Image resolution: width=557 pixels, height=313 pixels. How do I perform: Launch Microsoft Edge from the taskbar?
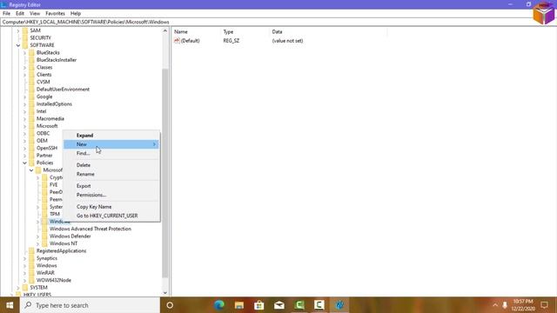219,305
